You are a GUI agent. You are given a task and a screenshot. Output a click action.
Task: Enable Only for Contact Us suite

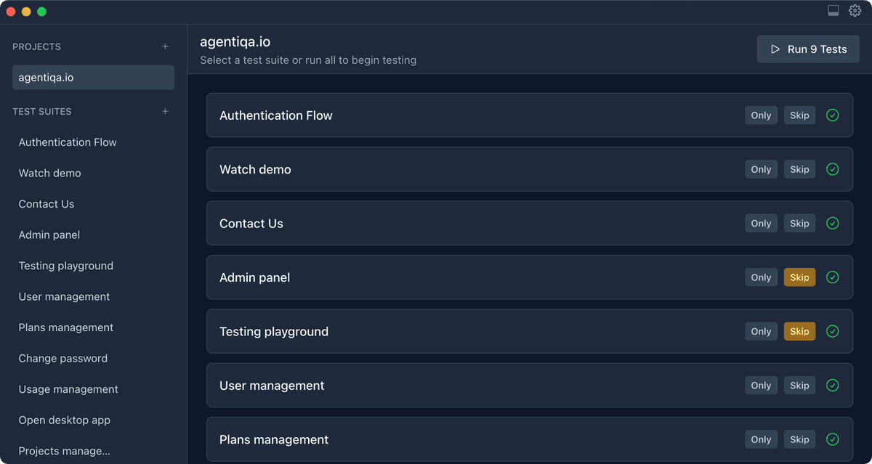pos(761,224)
